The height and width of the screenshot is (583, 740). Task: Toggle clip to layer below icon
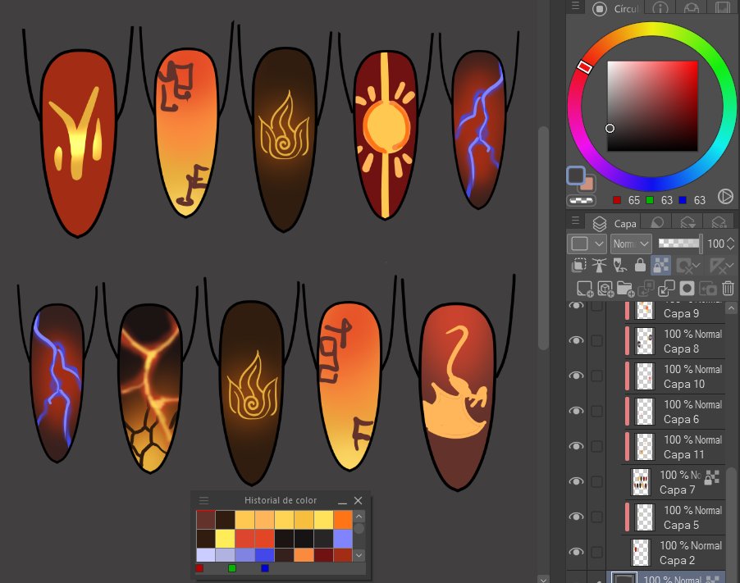pyautogui.click(x=578, y=266)
